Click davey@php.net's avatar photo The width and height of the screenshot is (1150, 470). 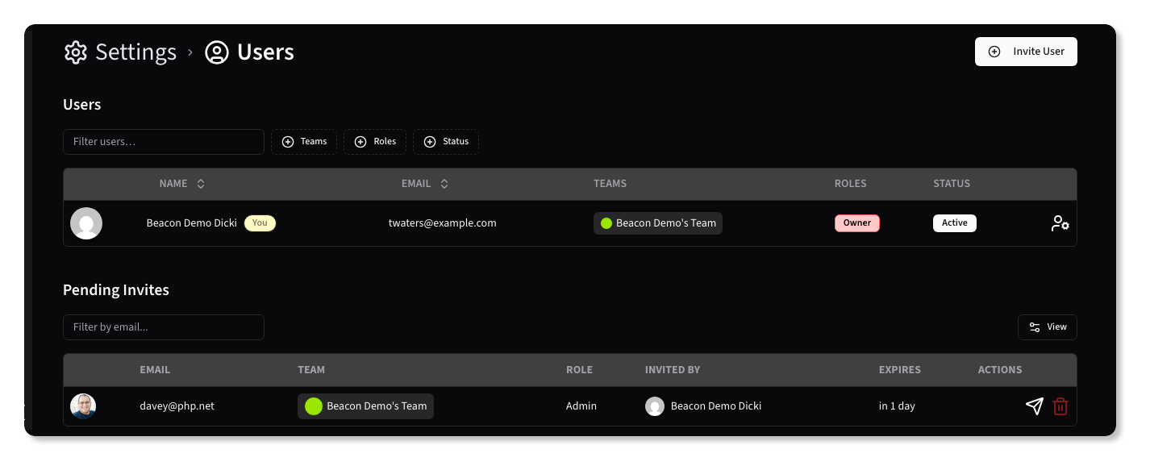pos(83,406)
